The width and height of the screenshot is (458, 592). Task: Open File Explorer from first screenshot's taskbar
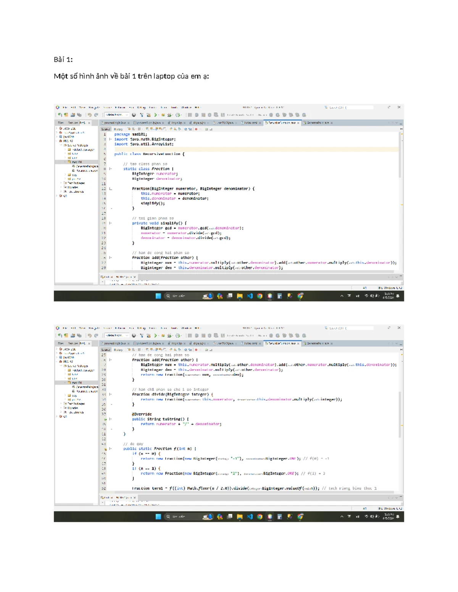(240, 296)
